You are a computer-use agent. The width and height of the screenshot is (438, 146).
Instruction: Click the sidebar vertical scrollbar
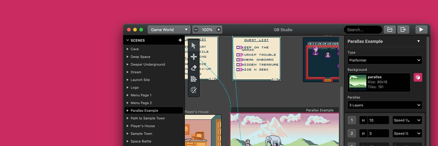pos(428,91)
